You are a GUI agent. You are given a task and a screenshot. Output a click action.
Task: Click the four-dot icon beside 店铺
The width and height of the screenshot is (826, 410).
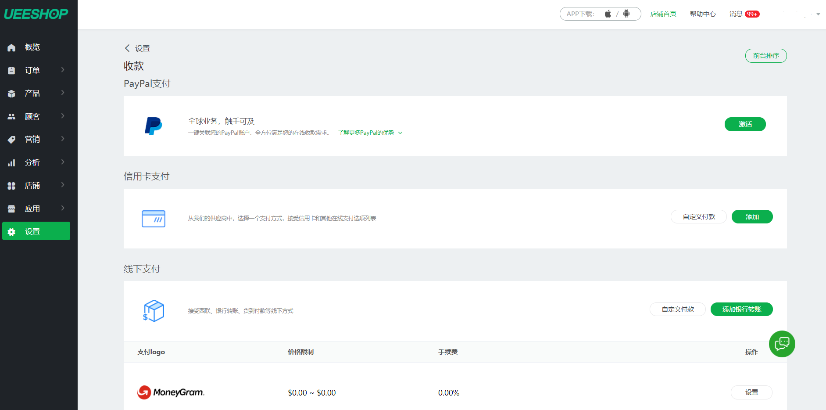(x=11, y=186)
